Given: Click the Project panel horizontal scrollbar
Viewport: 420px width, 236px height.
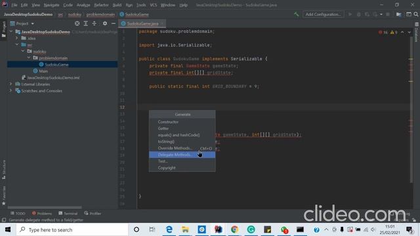Looking at the screenshot, I should click(x=45, y=207).
